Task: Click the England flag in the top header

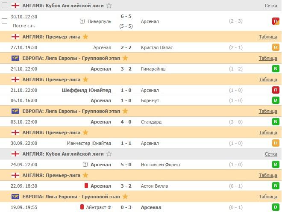Action: [15, 6]
